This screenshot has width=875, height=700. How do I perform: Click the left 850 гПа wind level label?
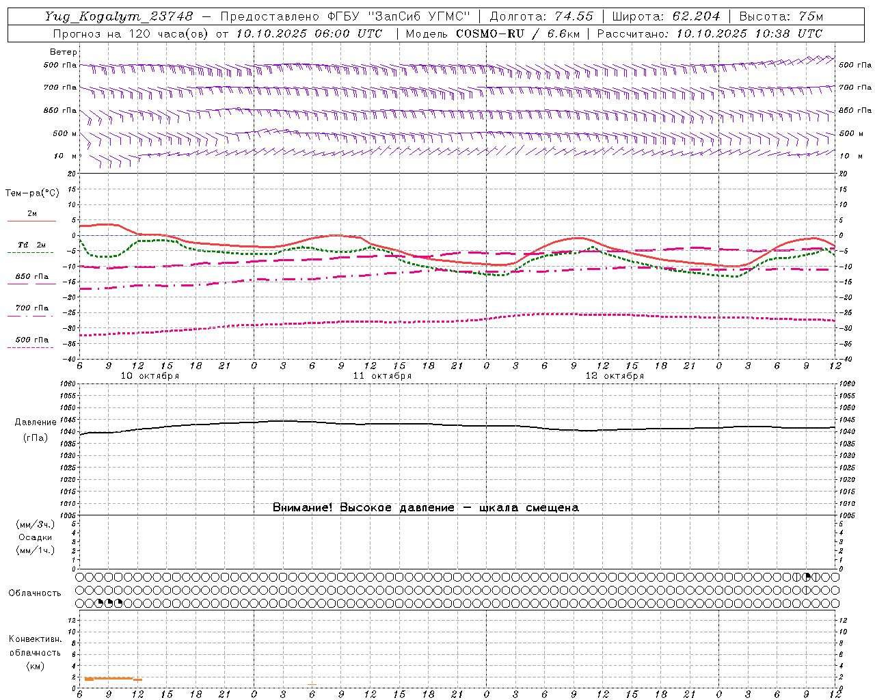tap(60, 110)
